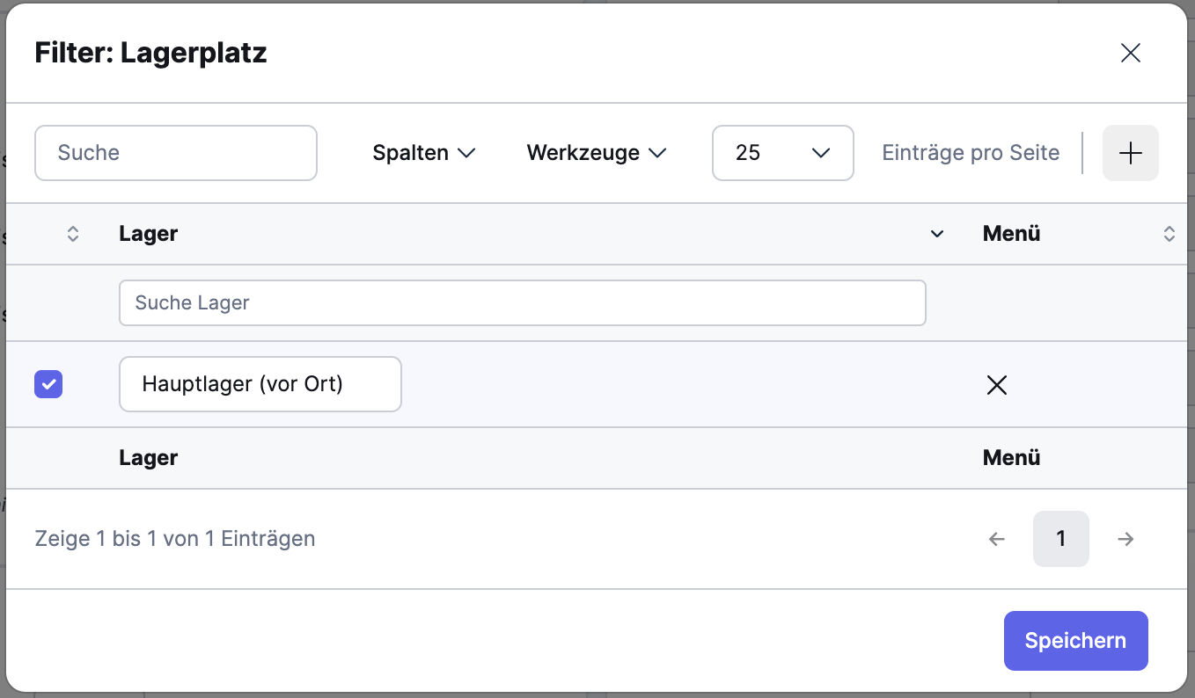Click the Einträge pro Seite label
Viewport: 1195px width, 698px height.
[971, 153]
